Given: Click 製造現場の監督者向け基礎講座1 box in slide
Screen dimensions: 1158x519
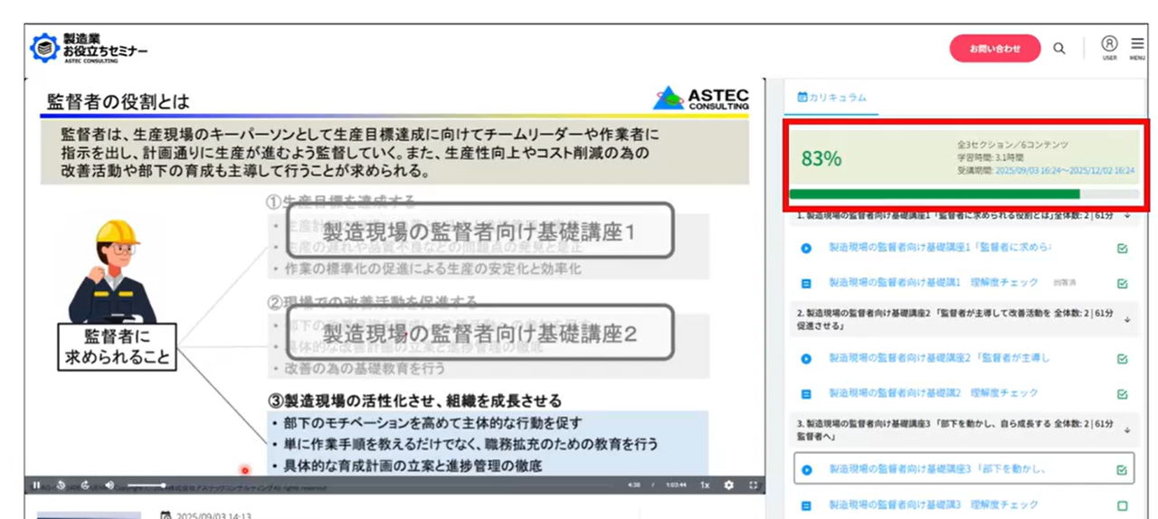Looking at the screenshot, I should coord(479,230).
